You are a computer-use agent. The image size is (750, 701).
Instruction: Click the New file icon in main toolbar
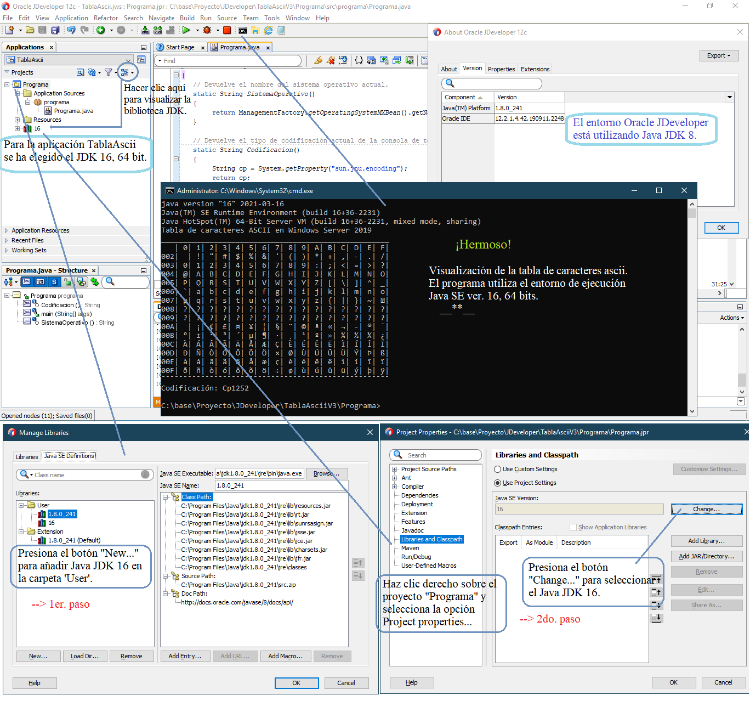tap(9, 30)
